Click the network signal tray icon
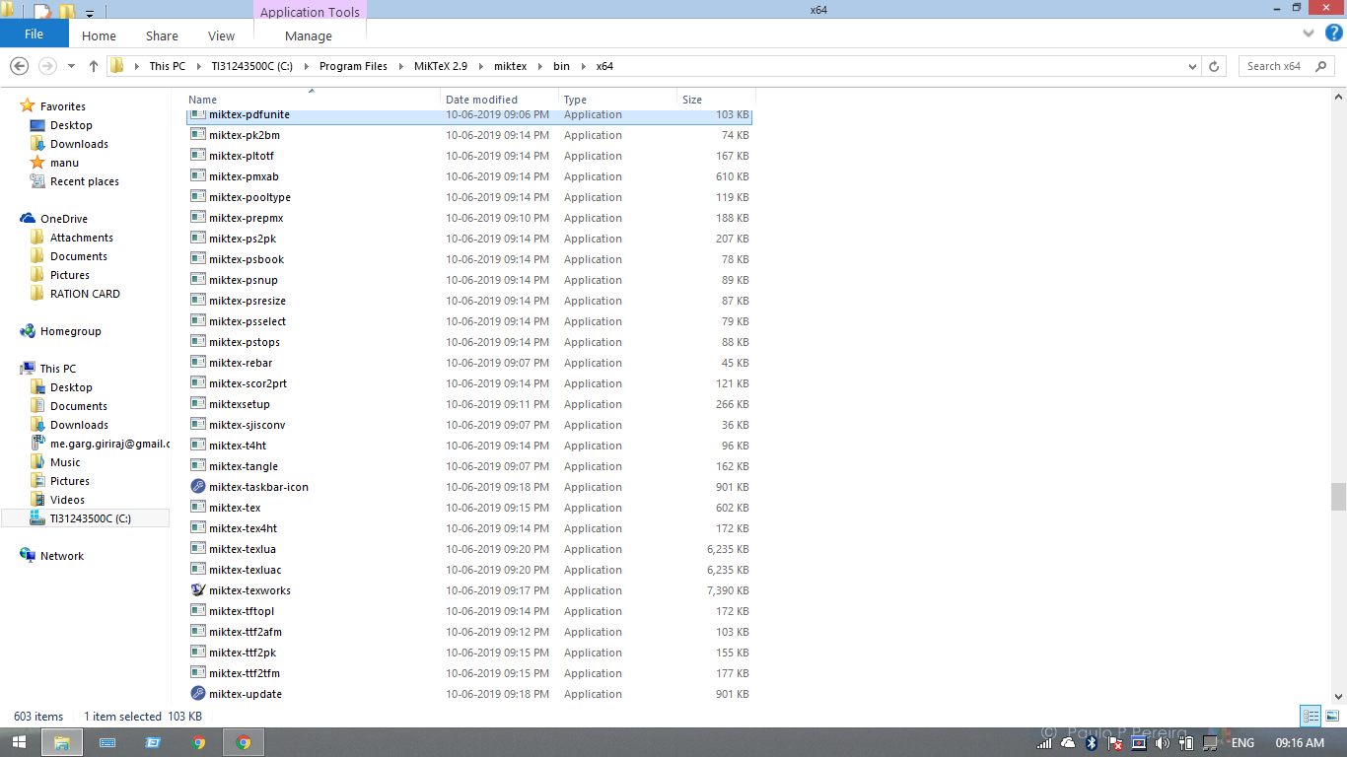The height and width of the screenshot is (757, 1347). (1044, 743)
